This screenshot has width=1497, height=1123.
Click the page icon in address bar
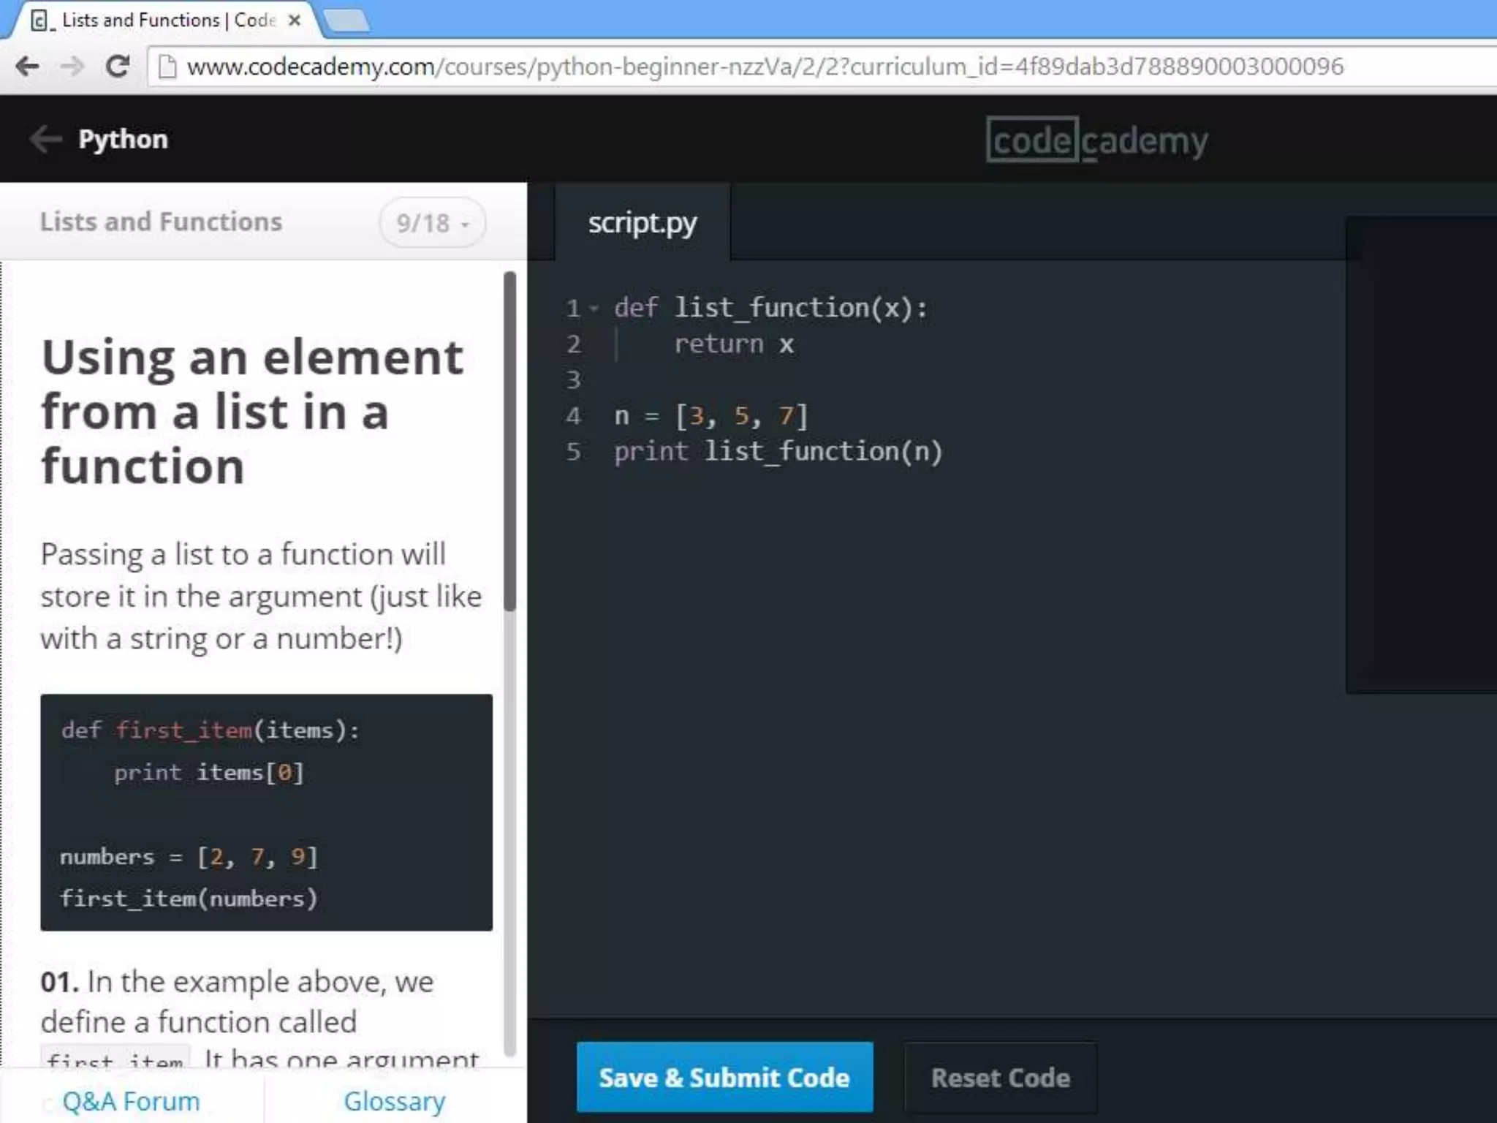tap(167, 67)
